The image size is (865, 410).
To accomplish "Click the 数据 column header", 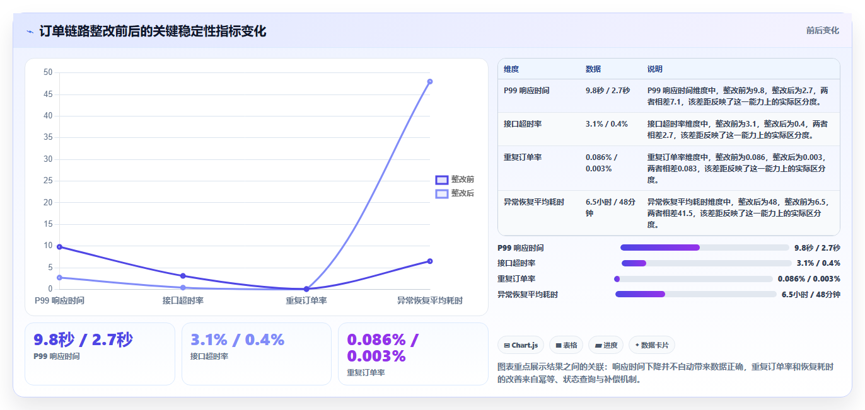I will pyautogui.click(x=593, y=69).
